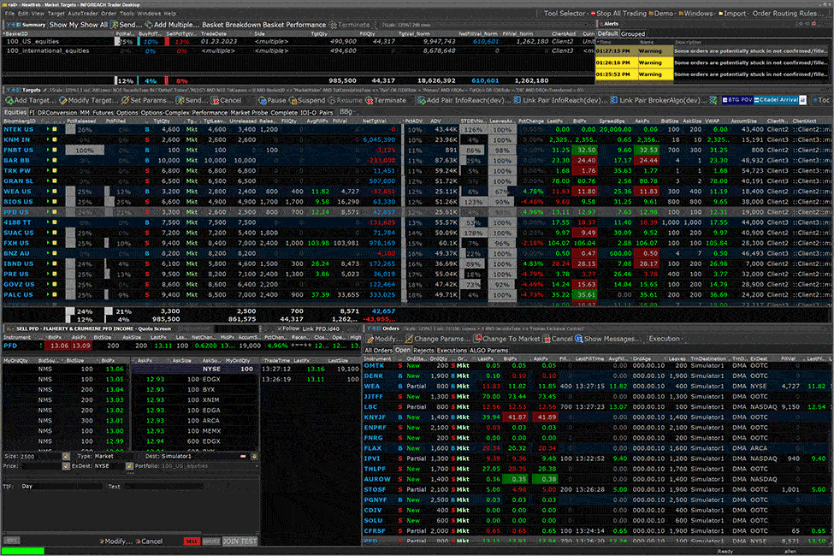This screenshot has width=834, height=556.
Task: Open Show Messages in the Orders panel
Action: coord(610,339)
